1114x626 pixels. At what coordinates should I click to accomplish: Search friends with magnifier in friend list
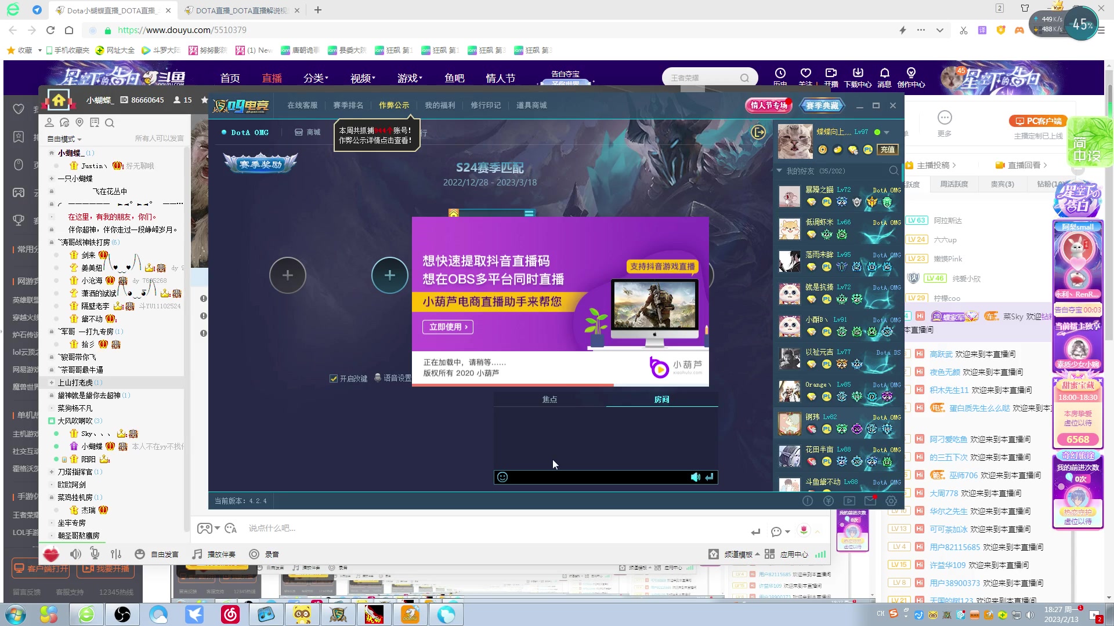[894, 170]
